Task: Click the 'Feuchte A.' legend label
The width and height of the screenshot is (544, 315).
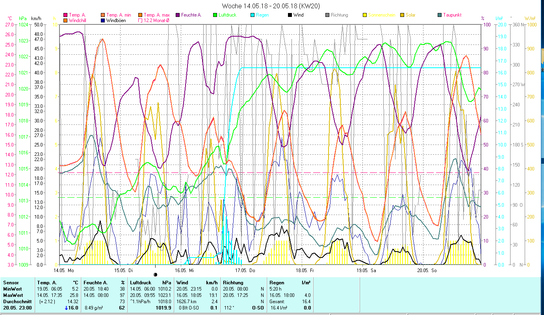Action: click(x=191, y=15)
